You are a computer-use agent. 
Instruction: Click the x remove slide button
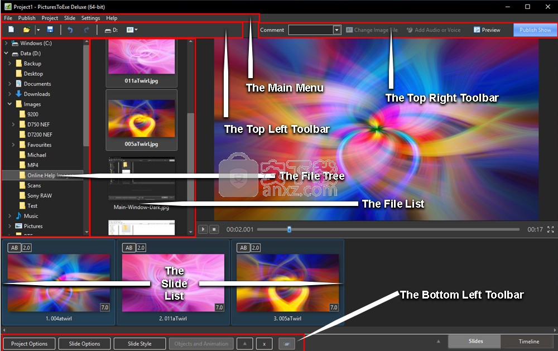tap(264, 344)
